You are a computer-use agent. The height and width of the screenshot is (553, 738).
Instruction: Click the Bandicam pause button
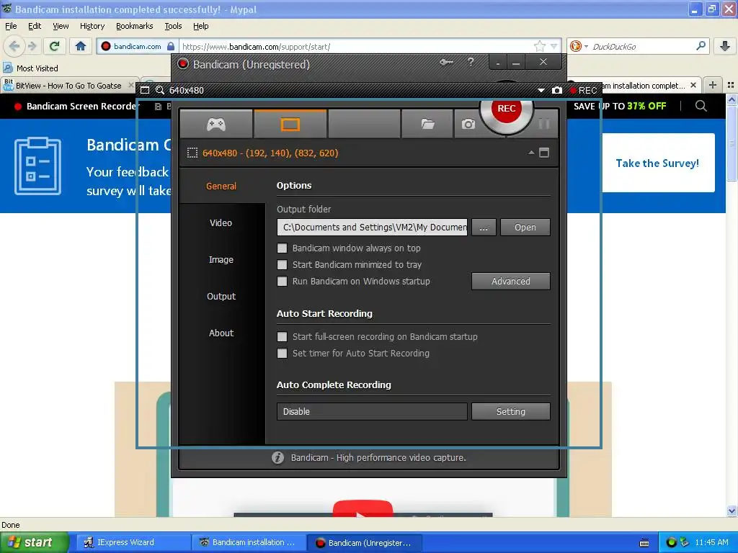tap(544, 124)
